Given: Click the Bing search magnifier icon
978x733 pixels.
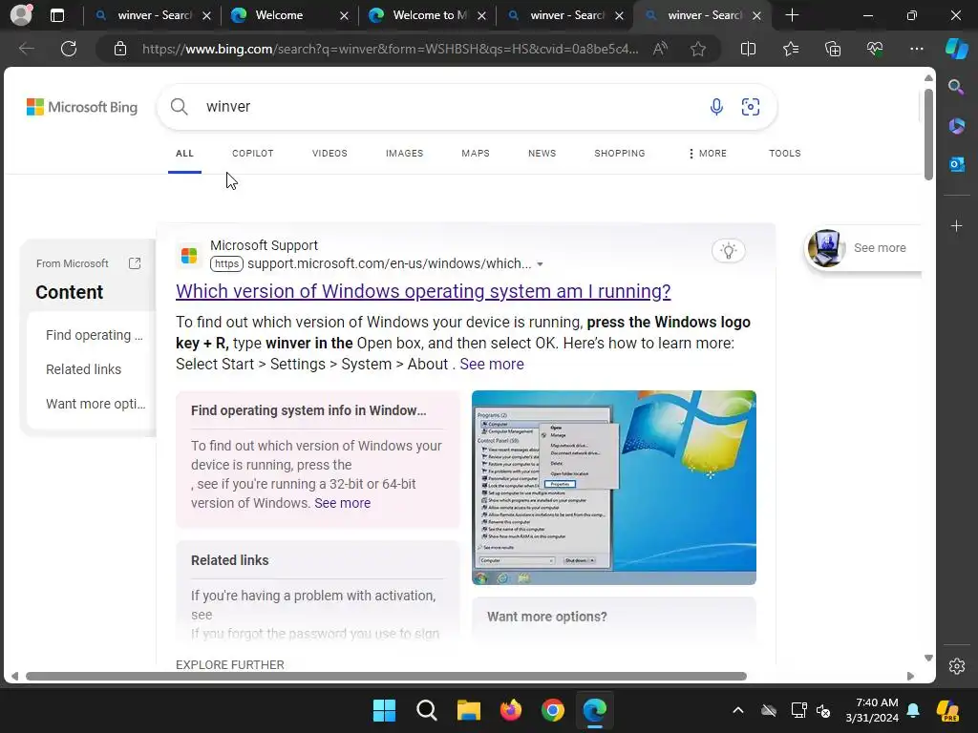Looking at the screenshot, I should [179, 107].
